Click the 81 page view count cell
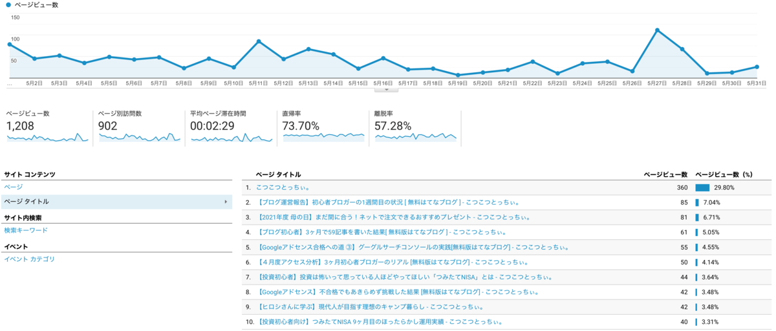Screen dimensions: 776x331 coord(684,217)
